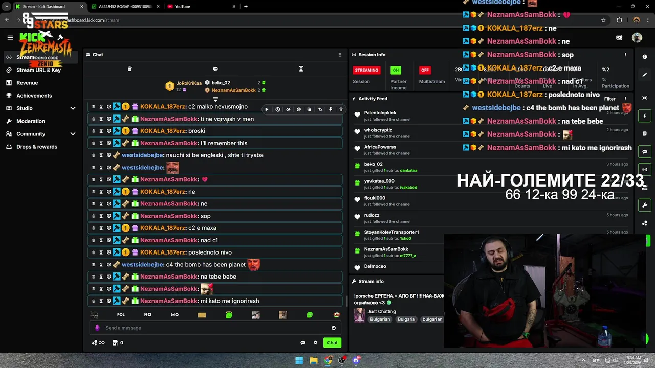Click undo arrow icon in message hover toolbar
The width and height of the screenshot is (655, 368).
[320, 109]
